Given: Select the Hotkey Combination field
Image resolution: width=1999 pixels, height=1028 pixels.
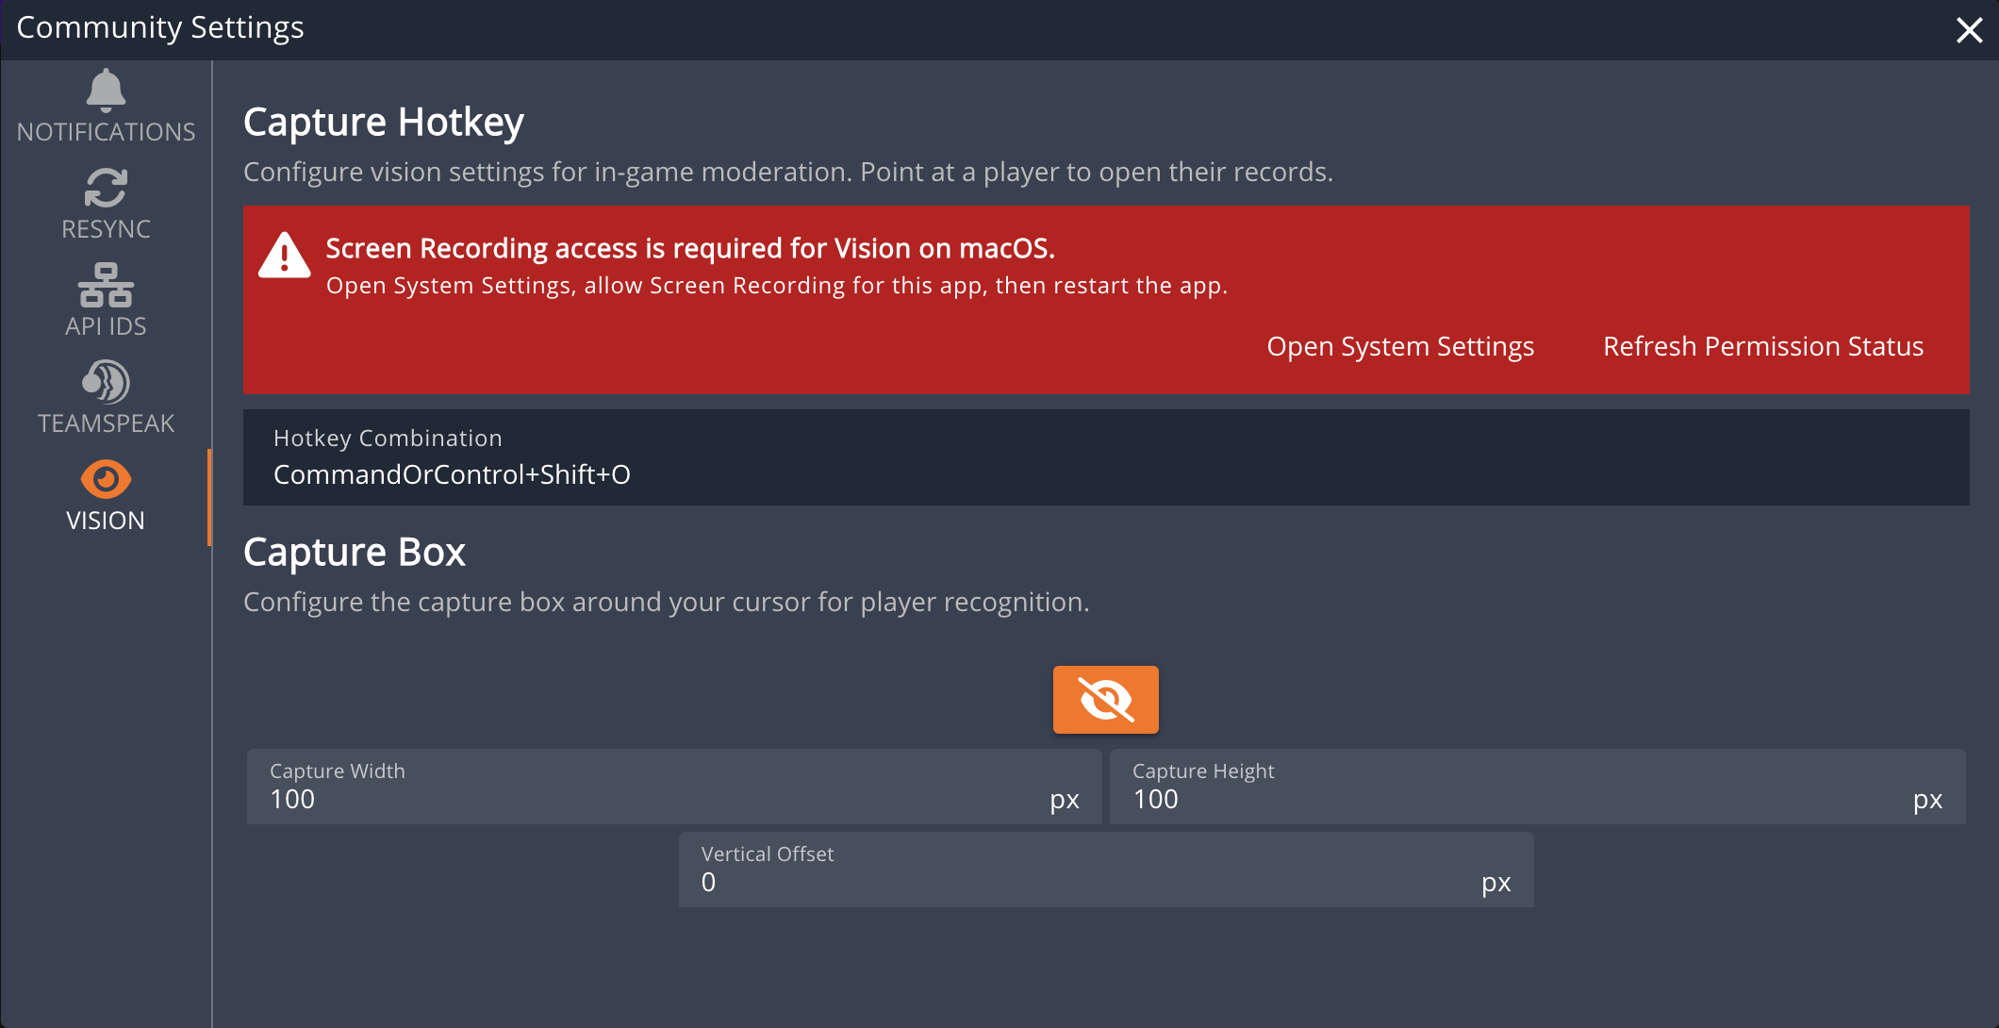Looking at the screenshot, I should point(1105,458).
